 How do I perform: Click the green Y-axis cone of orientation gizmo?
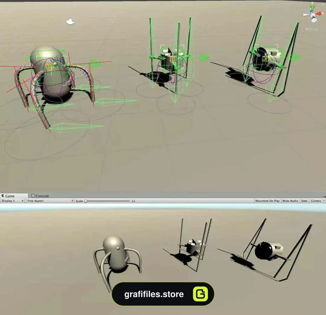[312, 8]
